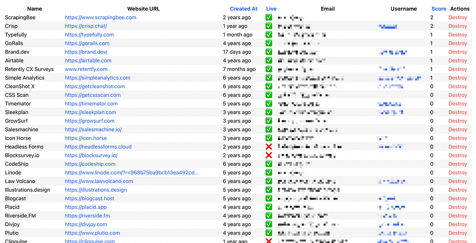Click Destroy for Blogcast

[457, 198]
